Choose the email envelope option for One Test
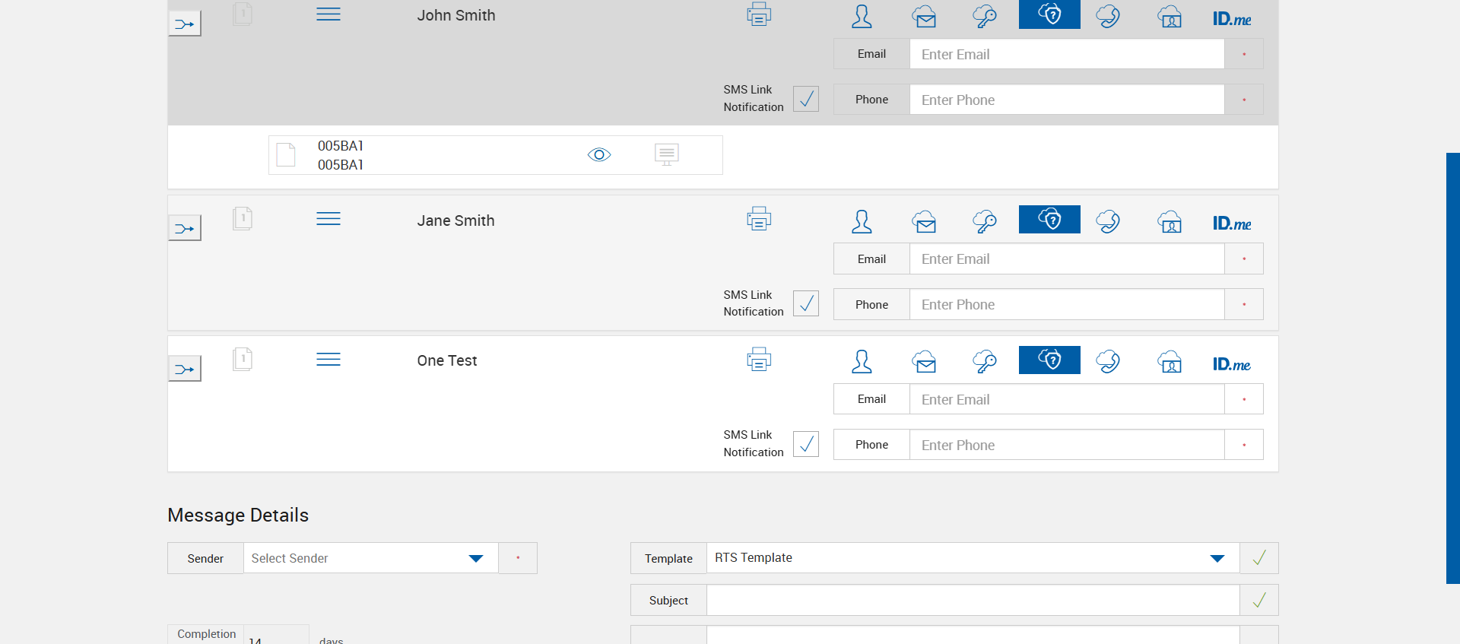The image size is (1460, 644). tap(924, 362)
